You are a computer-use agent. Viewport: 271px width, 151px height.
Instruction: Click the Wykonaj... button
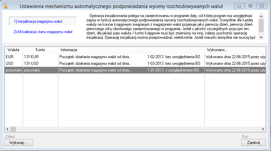coord(18,143)
